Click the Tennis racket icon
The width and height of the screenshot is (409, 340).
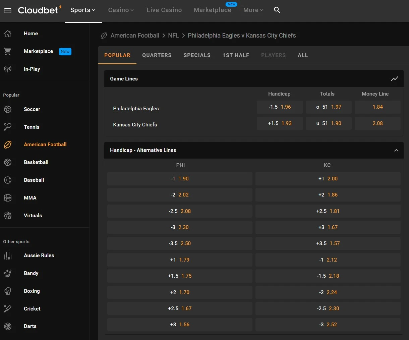pos(8,127)
